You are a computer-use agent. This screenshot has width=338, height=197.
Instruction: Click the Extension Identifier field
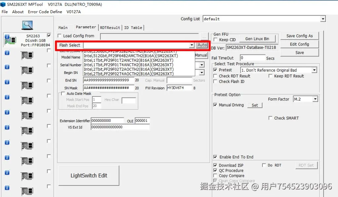pos(107,121)
